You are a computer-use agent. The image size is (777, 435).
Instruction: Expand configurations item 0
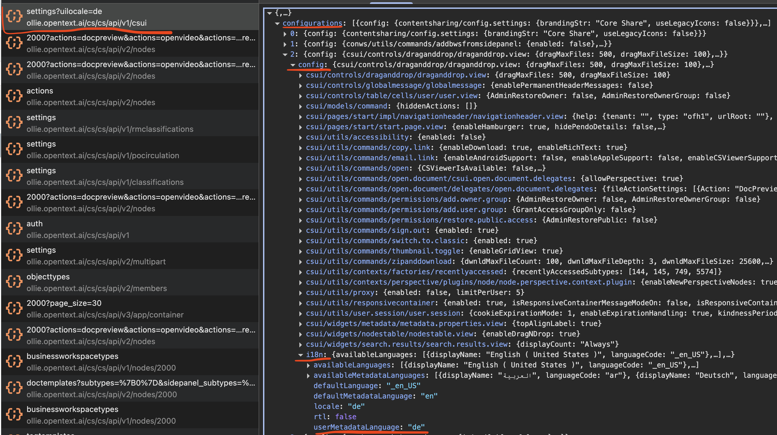click(285, 34)
